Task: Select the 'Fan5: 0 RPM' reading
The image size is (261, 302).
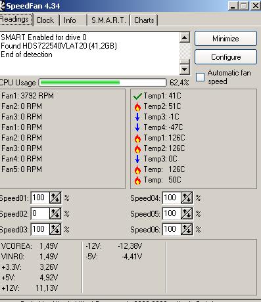Action: coord(22,169)
